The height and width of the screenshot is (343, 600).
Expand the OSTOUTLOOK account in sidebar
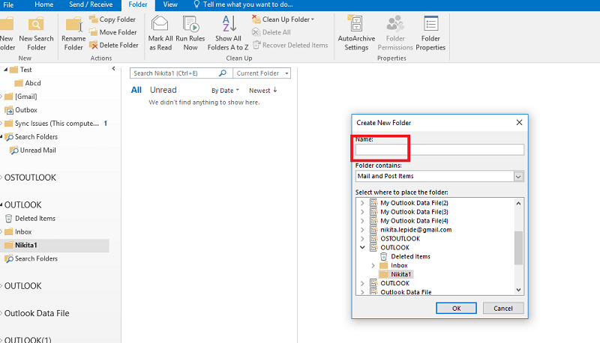point(1,177)
